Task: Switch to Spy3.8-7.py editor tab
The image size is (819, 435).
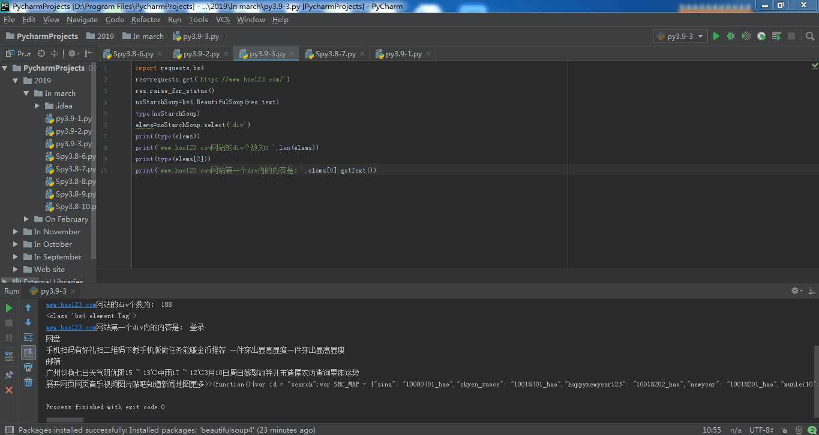Action: coord(335,54)
